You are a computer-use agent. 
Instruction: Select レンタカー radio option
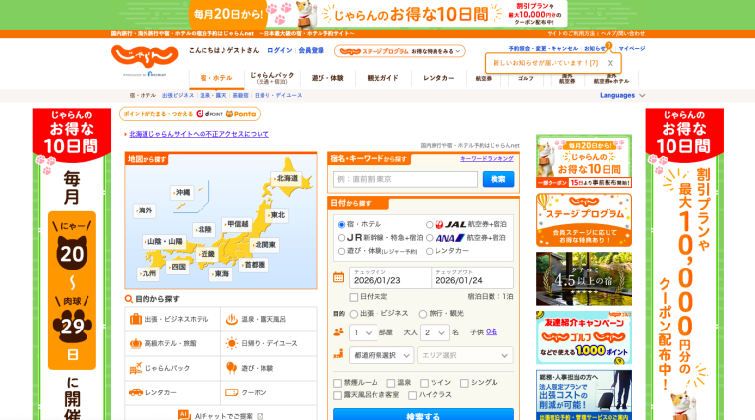pyautogui.click(x=429, y=251)
